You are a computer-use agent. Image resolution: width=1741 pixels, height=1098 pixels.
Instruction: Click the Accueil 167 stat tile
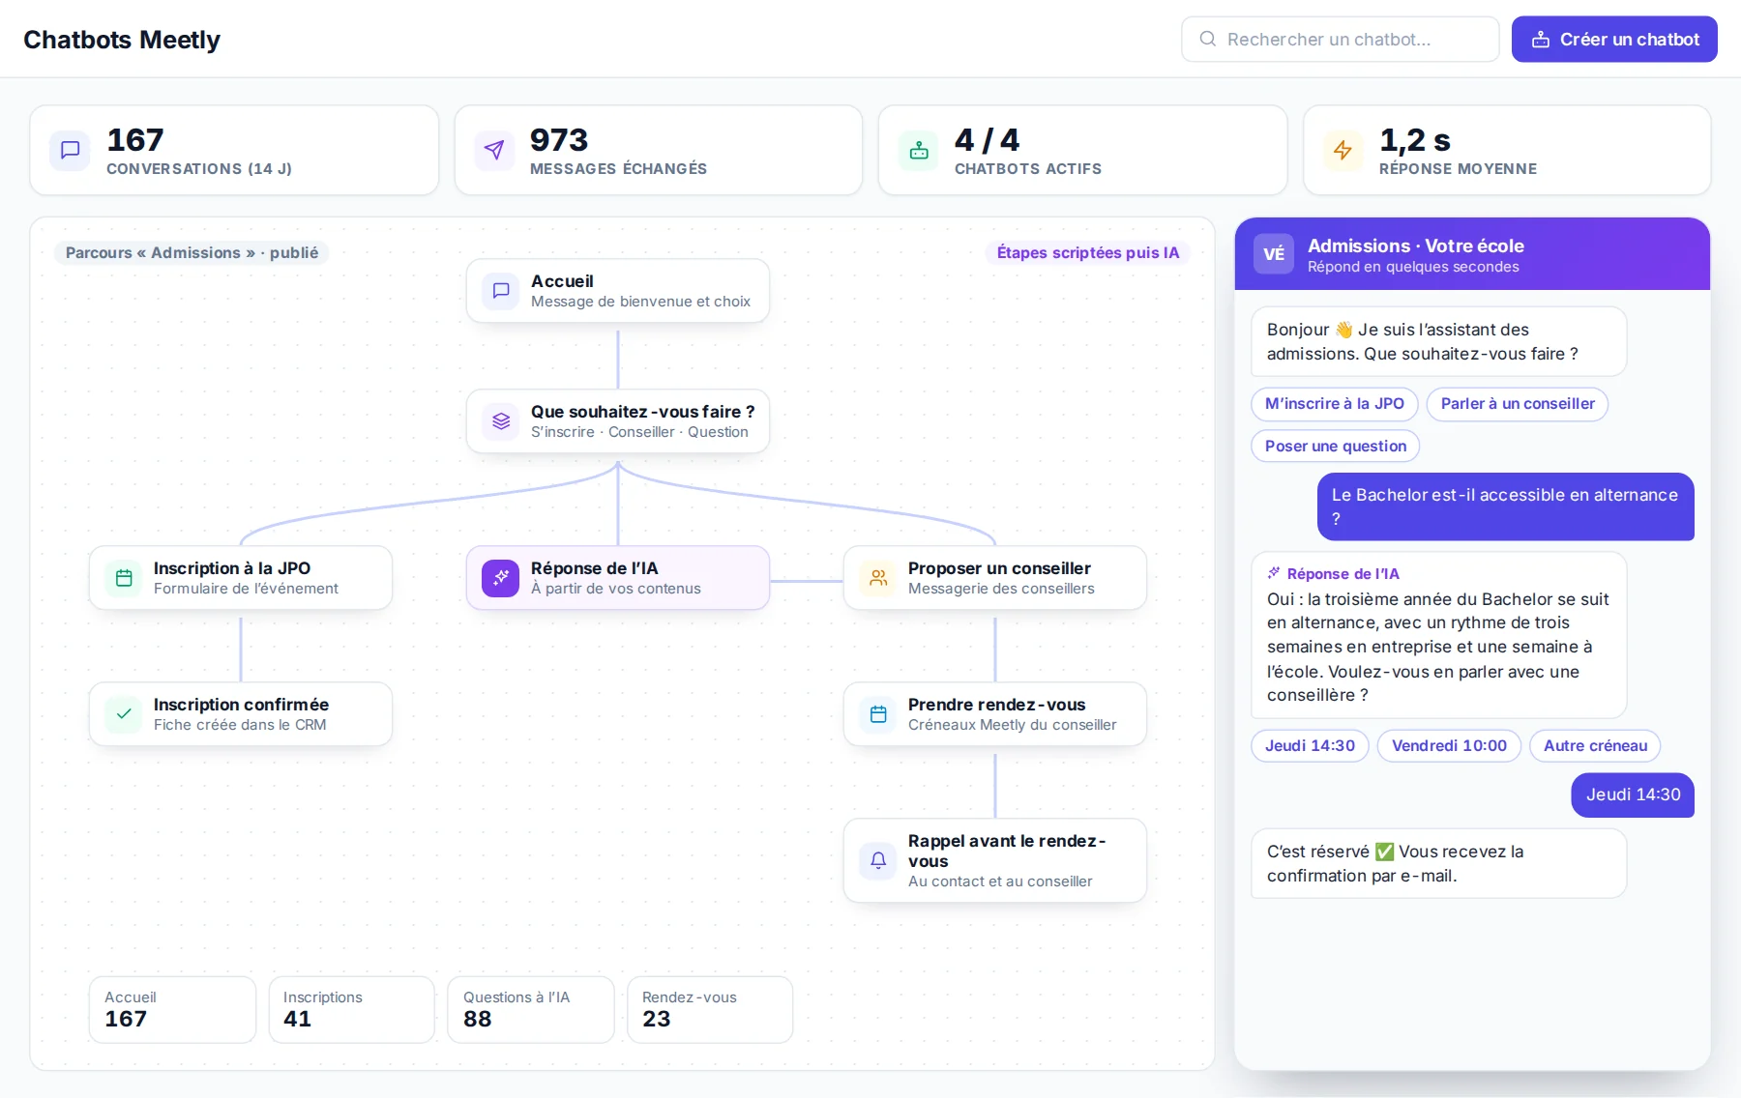[x=173, y=1010]
